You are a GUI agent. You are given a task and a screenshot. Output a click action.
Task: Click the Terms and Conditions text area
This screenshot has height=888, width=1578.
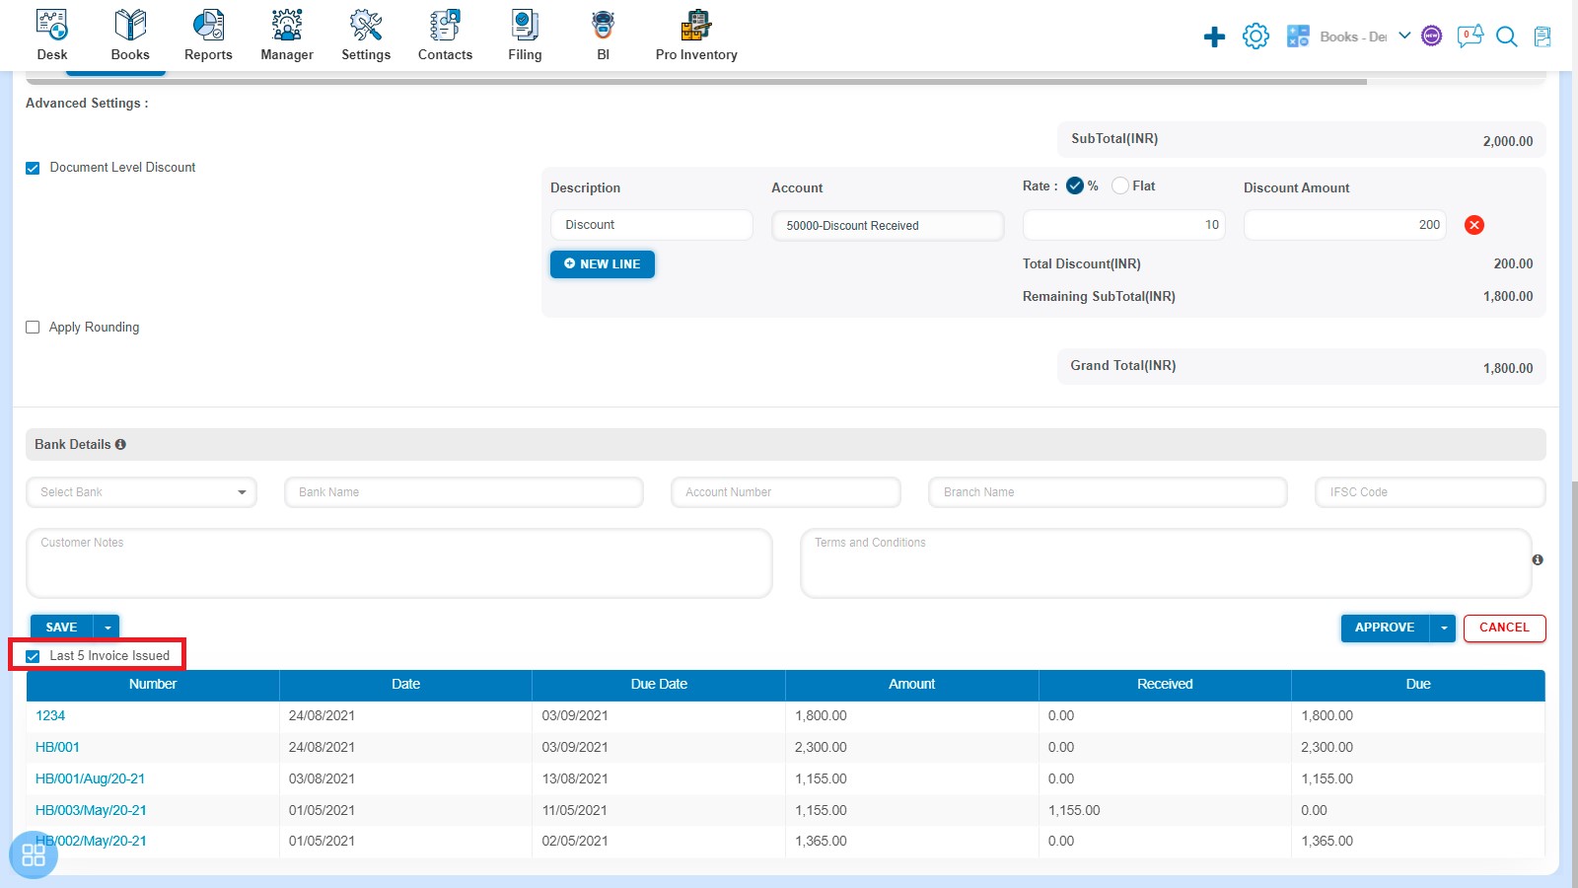(x=1166, y=563)
